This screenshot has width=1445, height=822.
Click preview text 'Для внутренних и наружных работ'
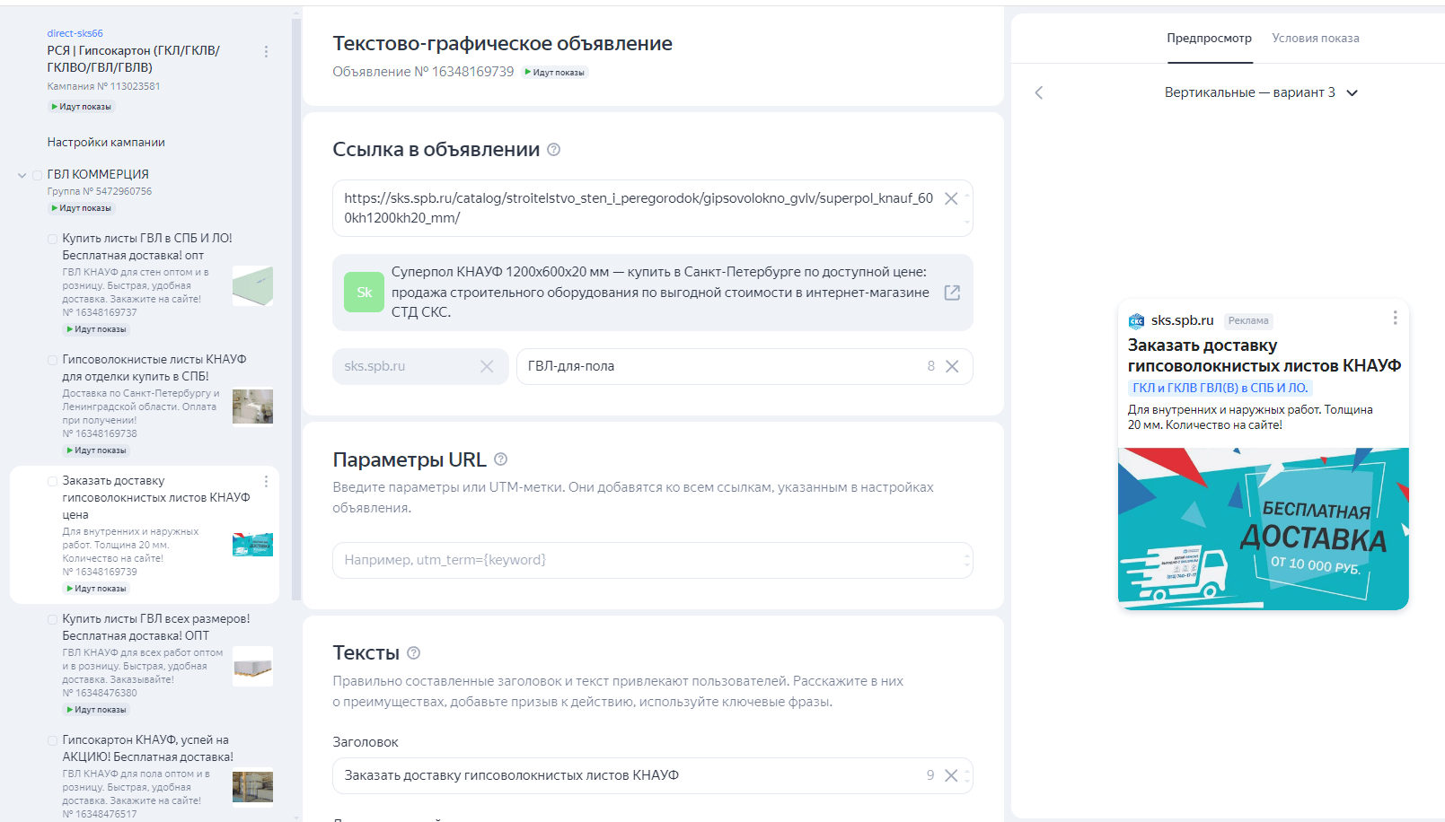1250,417
